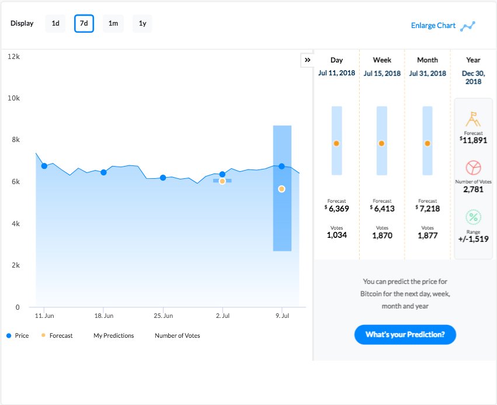
Task: Click the Year votes number 2,781
Action: click(x=473, y=189)
